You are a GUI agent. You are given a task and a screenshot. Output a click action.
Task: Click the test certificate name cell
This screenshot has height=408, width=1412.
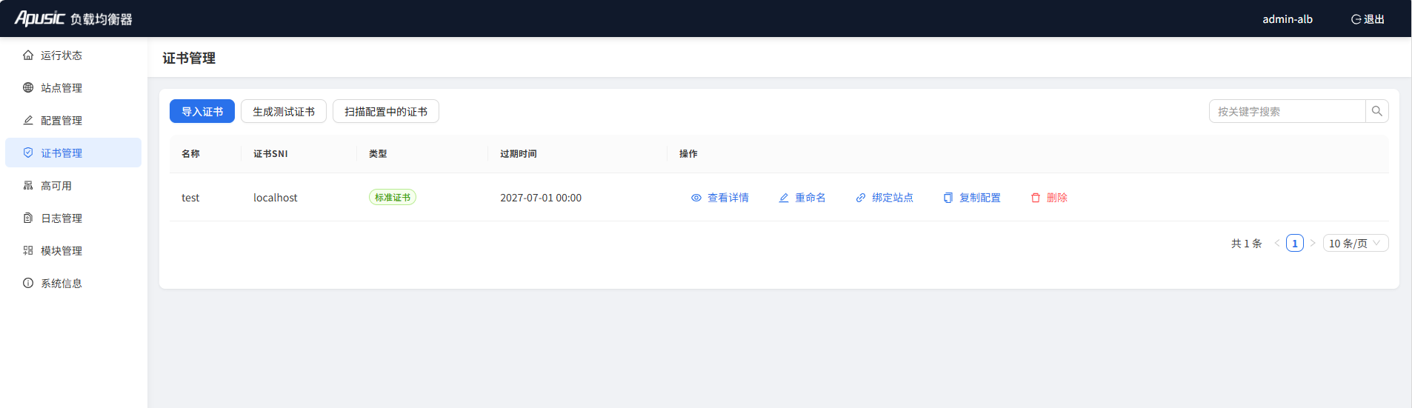coord(190,198)
